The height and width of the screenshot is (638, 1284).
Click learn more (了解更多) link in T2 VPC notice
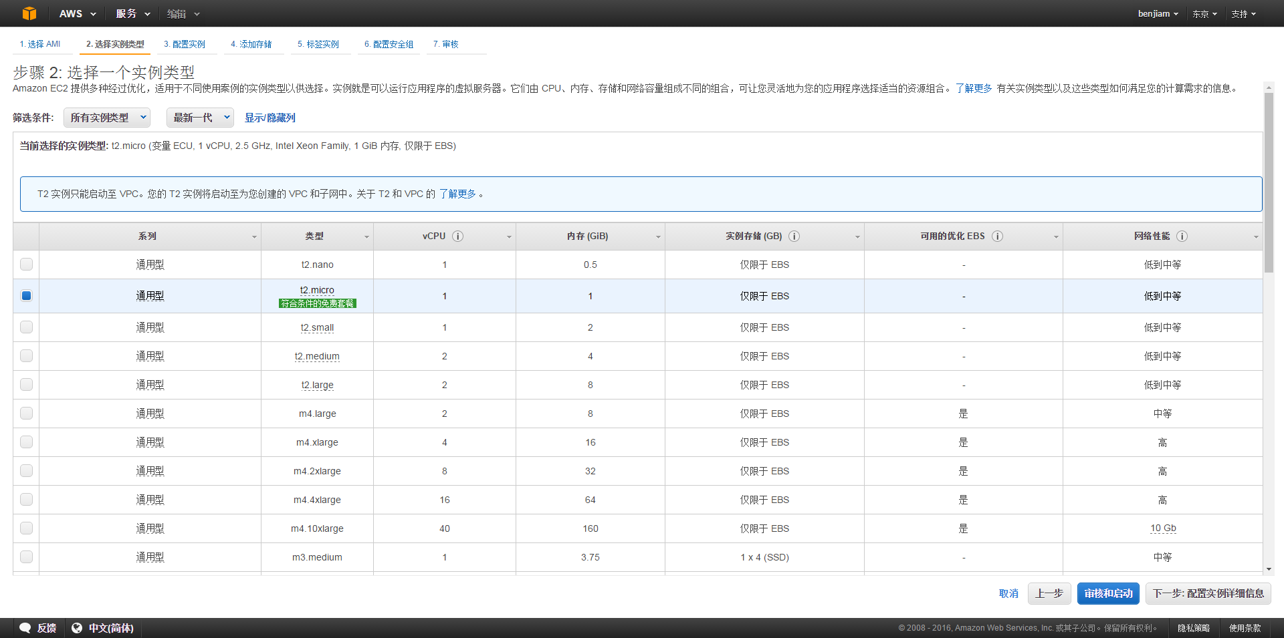(457, 194)
